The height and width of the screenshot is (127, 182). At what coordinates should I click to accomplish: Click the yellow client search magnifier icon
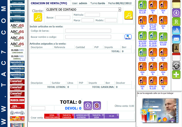(38, 17)
